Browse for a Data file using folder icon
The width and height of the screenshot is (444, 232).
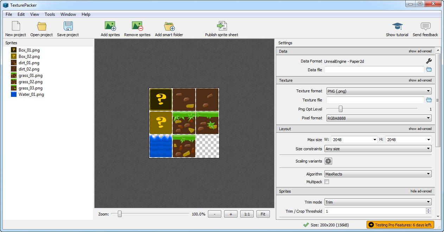pos(429,69)
